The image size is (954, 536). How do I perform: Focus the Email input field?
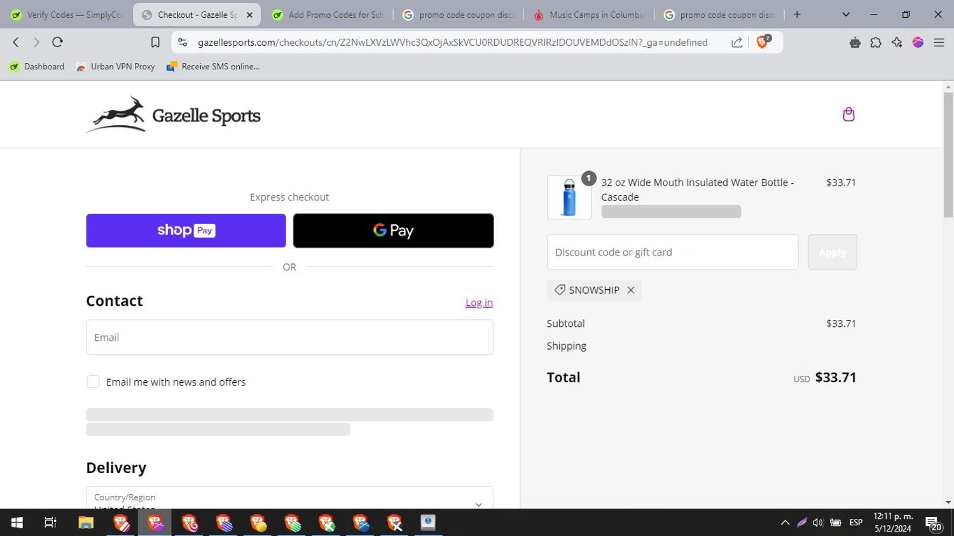(289, 337)
